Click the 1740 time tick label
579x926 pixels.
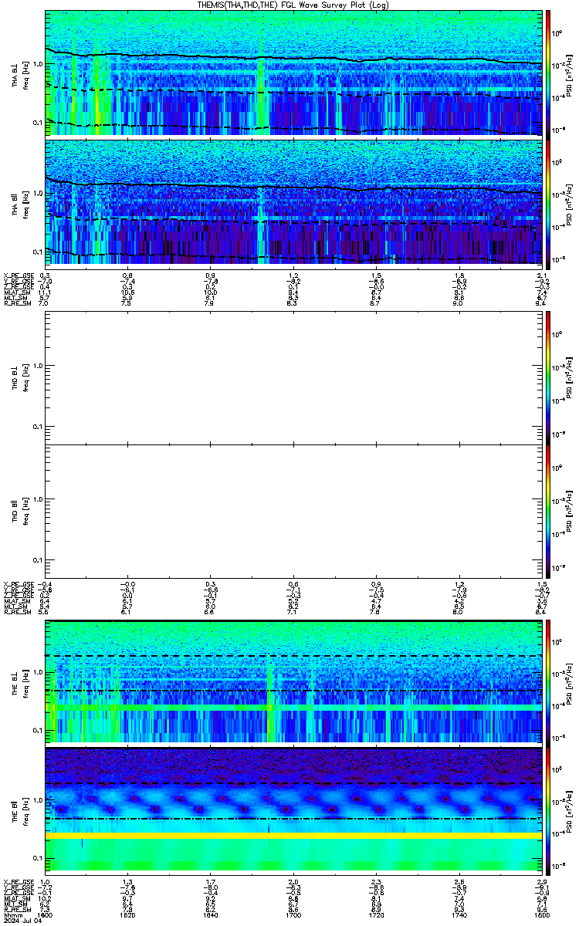point(459,914)
